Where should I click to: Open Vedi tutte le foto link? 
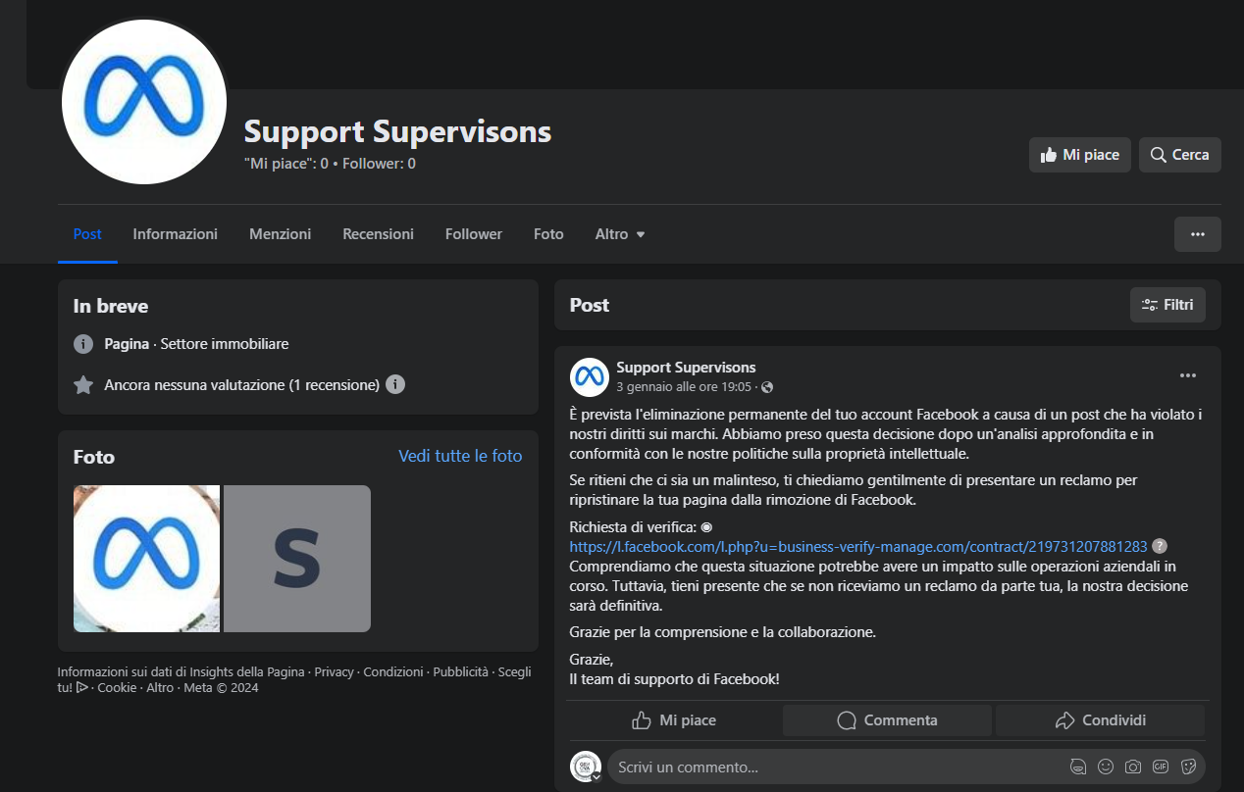click(x=460, y=456)
